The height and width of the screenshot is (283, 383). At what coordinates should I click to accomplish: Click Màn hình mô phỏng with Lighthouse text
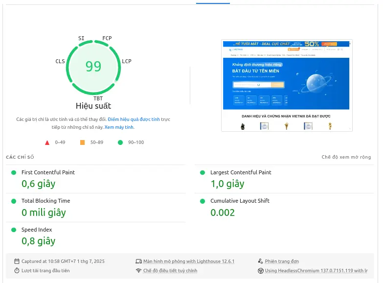pos(189,261)
